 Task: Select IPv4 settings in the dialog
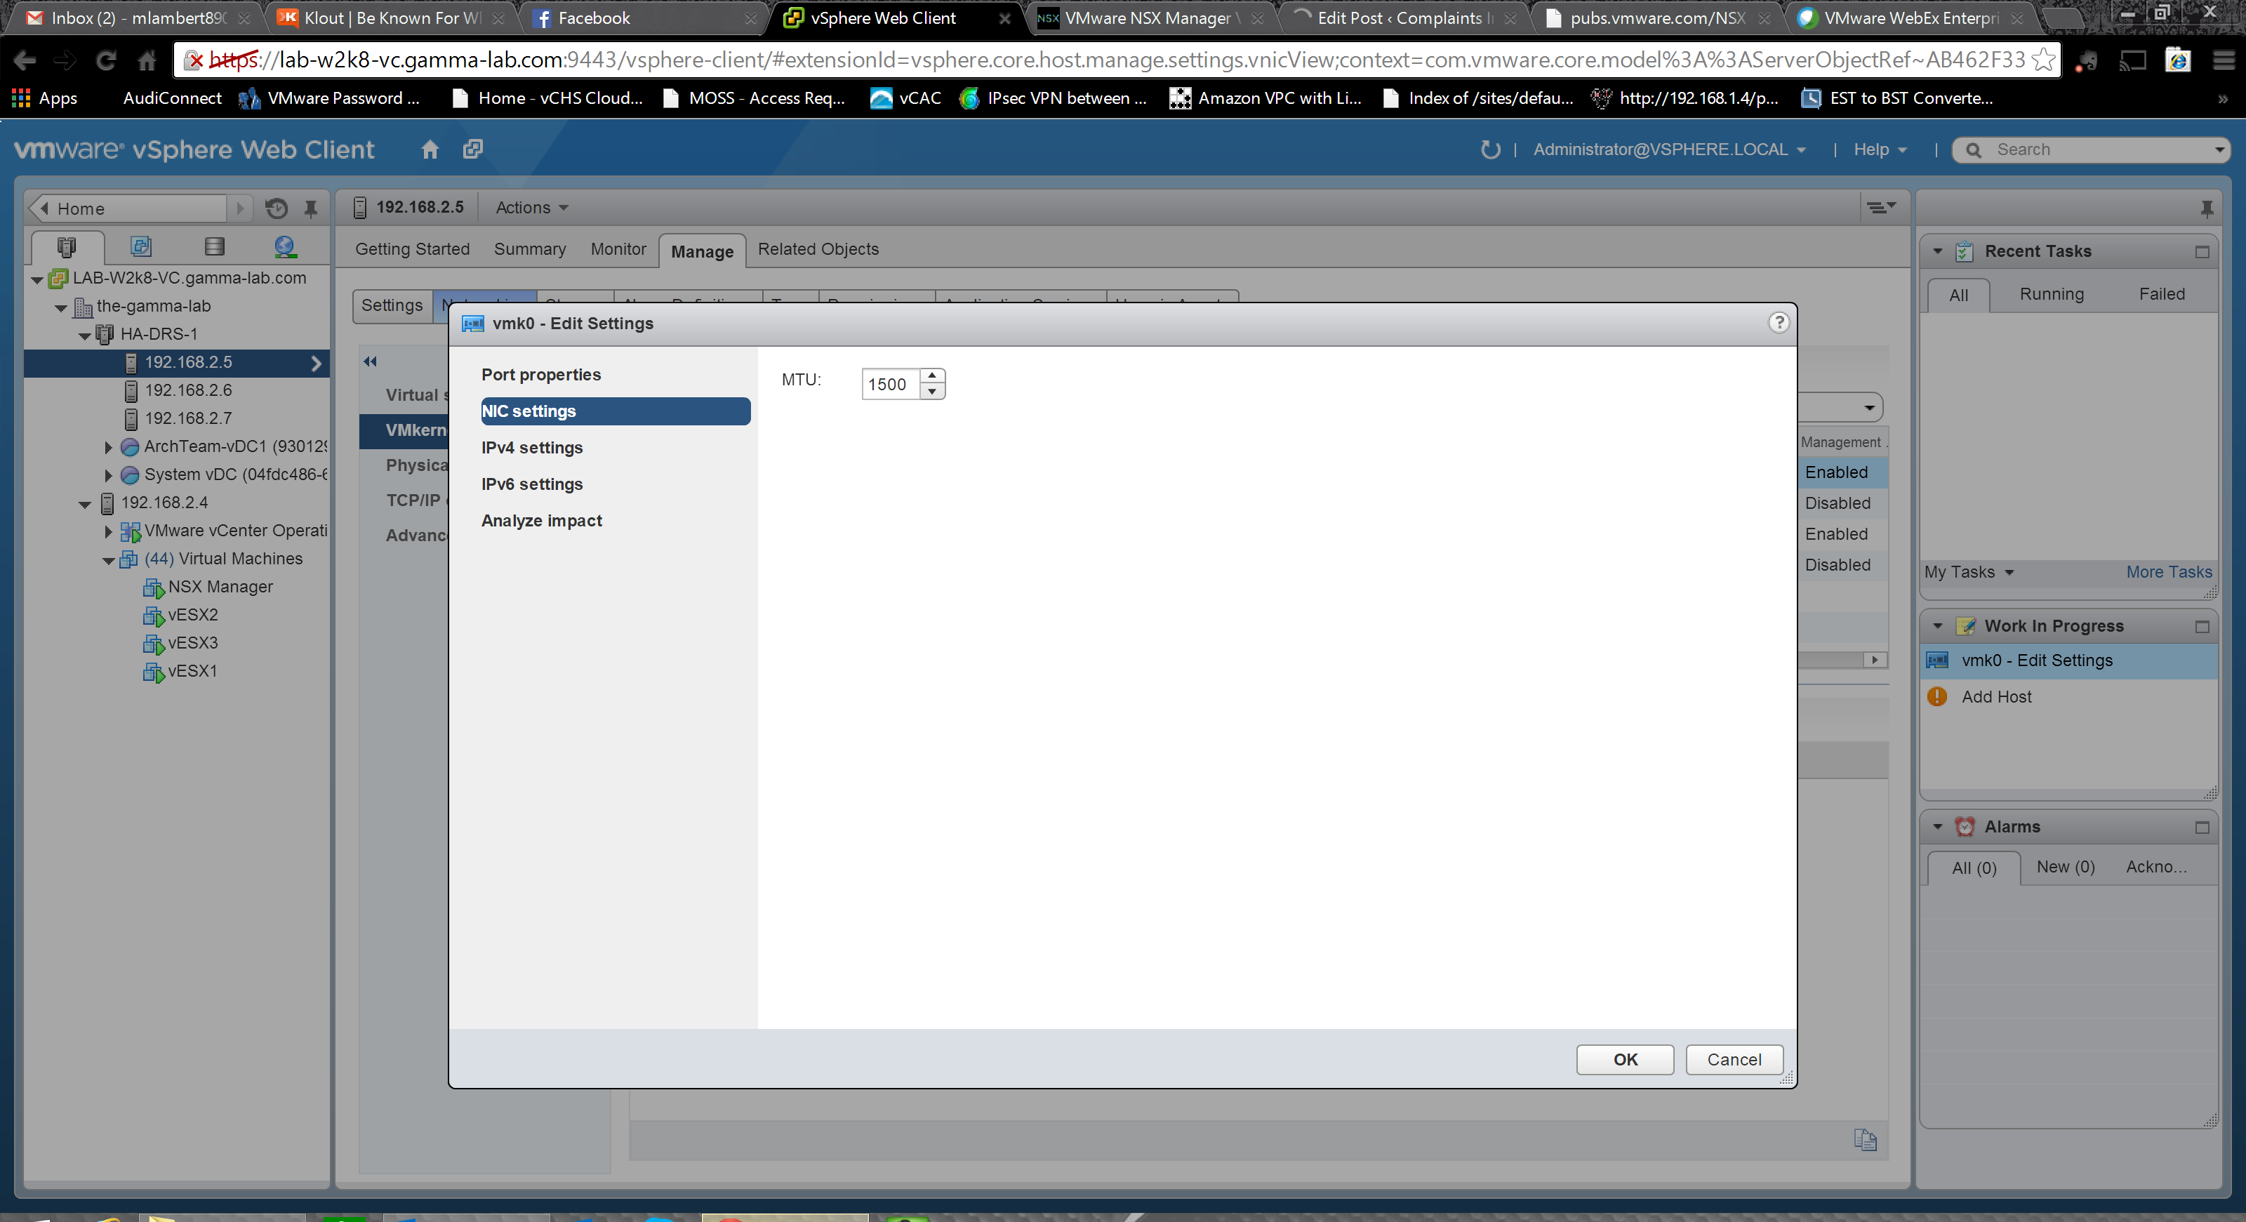pyautogui.click(x=532, y=447)
